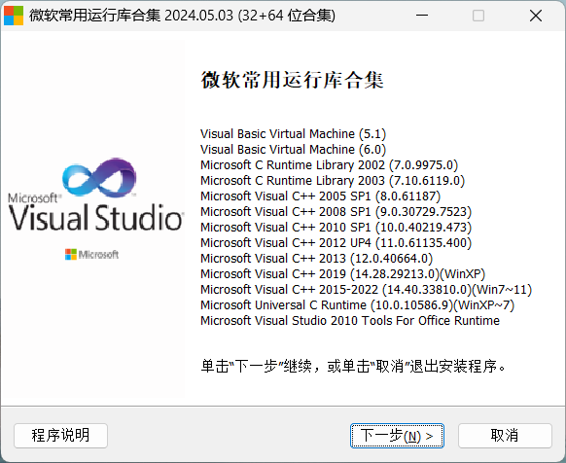
Task: Click the 微软常用运行库合集 heading text
Action: click(292, 80)
